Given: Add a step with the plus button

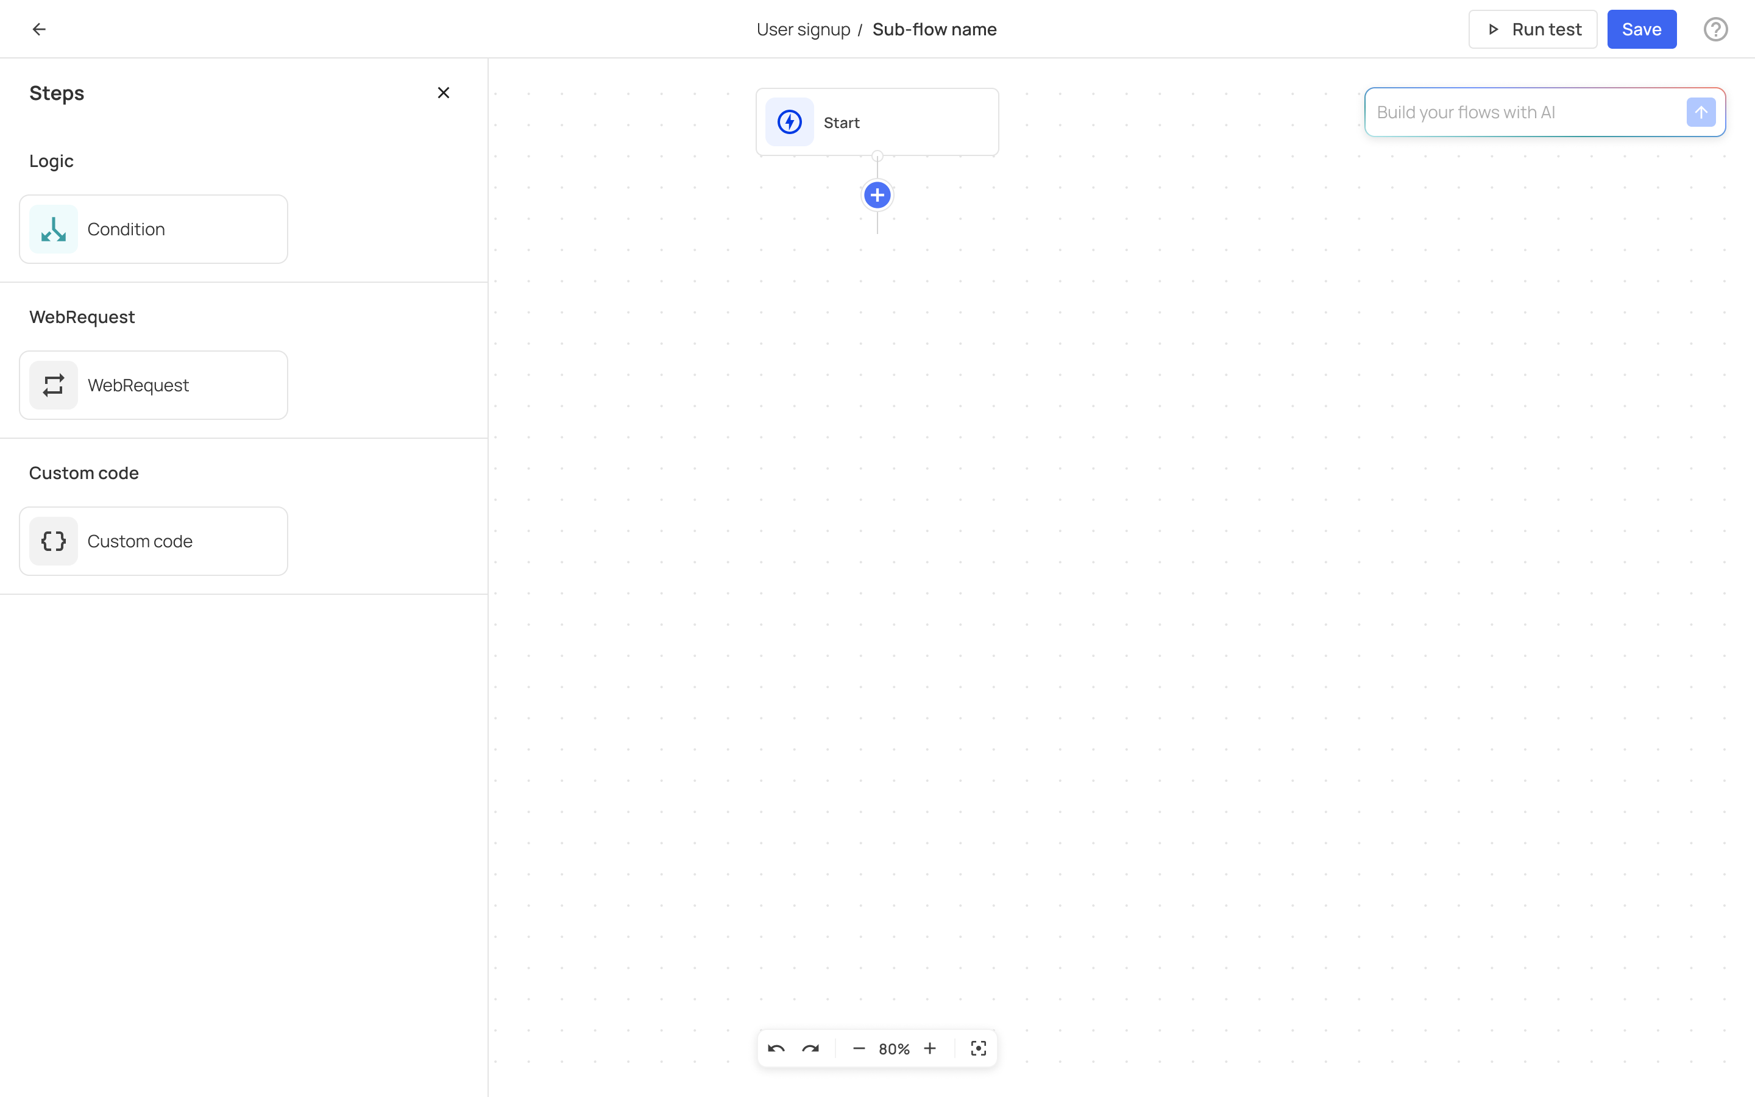Looking at the screenshot, I should pyautogui.click(x=877, y=195).
